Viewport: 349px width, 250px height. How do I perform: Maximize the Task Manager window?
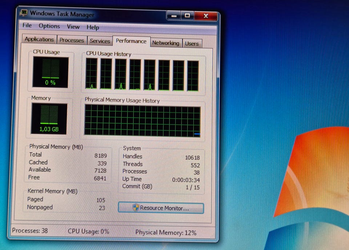coord(187,16)
